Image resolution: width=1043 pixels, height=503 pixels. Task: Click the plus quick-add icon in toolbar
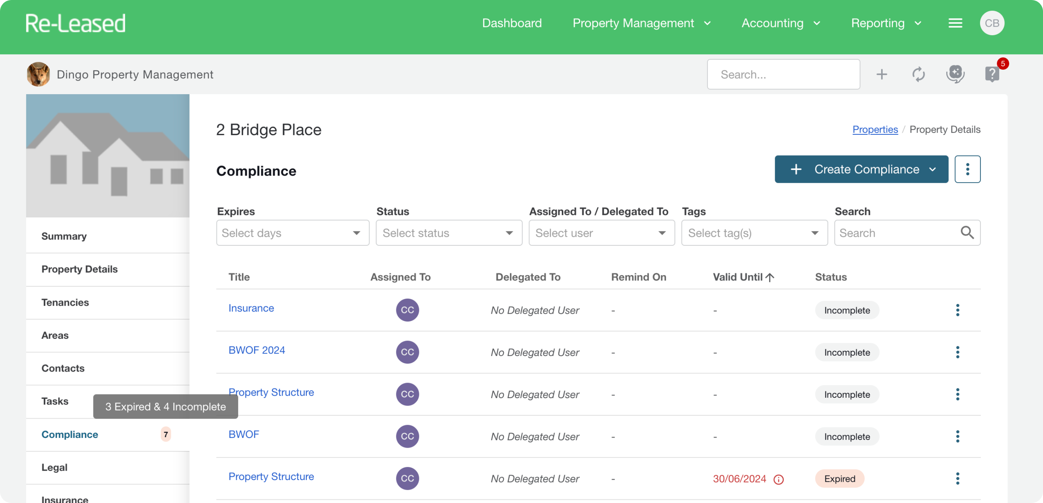pyautogui.click(x=882, y=74)
